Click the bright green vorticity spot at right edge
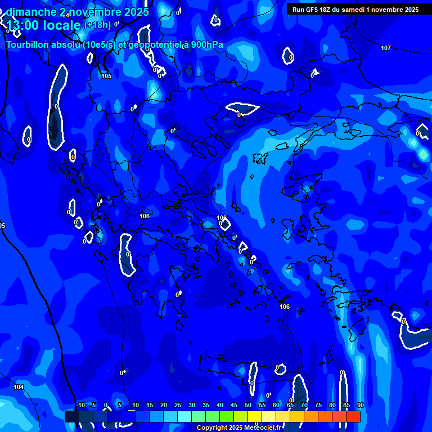 click(423, 154)
